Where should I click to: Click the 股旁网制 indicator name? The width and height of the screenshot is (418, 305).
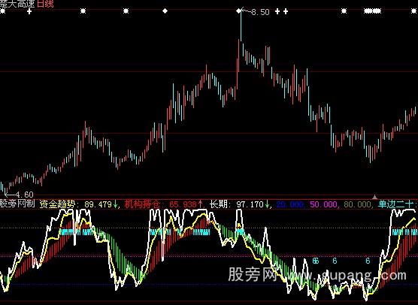[x=17, y=204]
